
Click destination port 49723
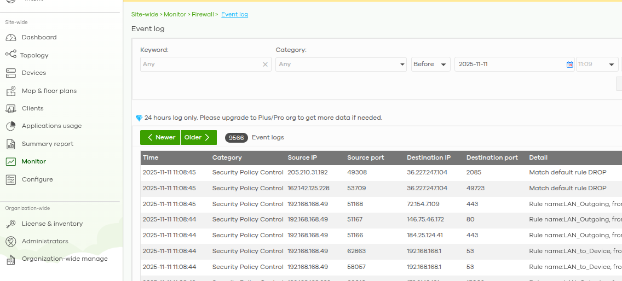(475, 188)
